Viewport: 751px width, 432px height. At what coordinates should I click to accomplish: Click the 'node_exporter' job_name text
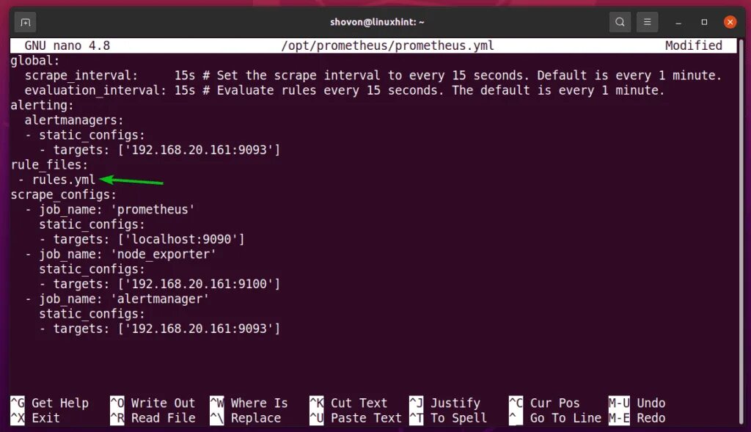point(164,255)
